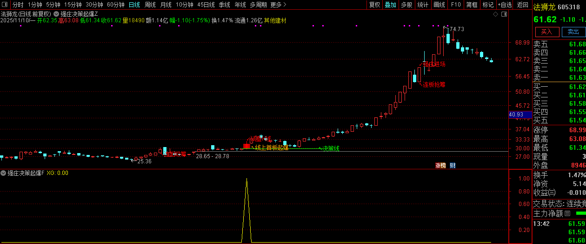Toggle the side panel icon beside the diamond
Viewport: 586px width, 244px height.
[x=504, y=14]
